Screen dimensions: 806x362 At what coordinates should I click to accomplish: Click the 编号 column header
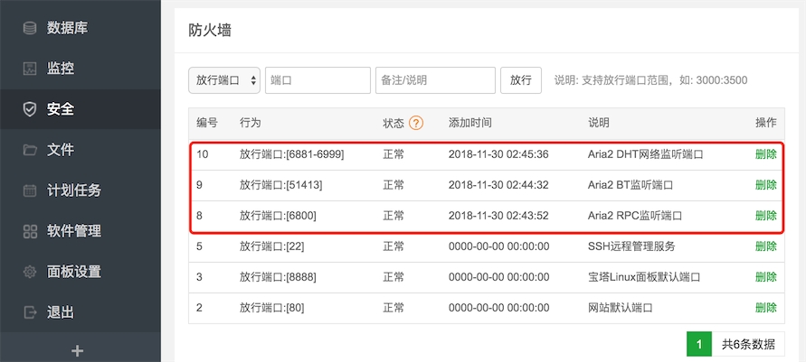click(206, 123)
